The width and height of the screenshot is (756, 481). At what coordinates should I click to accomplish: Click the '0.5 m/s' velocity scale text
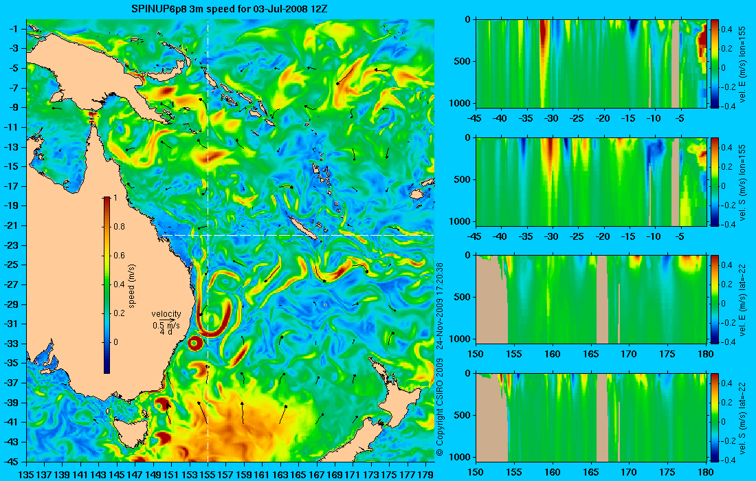coord(166,326)
